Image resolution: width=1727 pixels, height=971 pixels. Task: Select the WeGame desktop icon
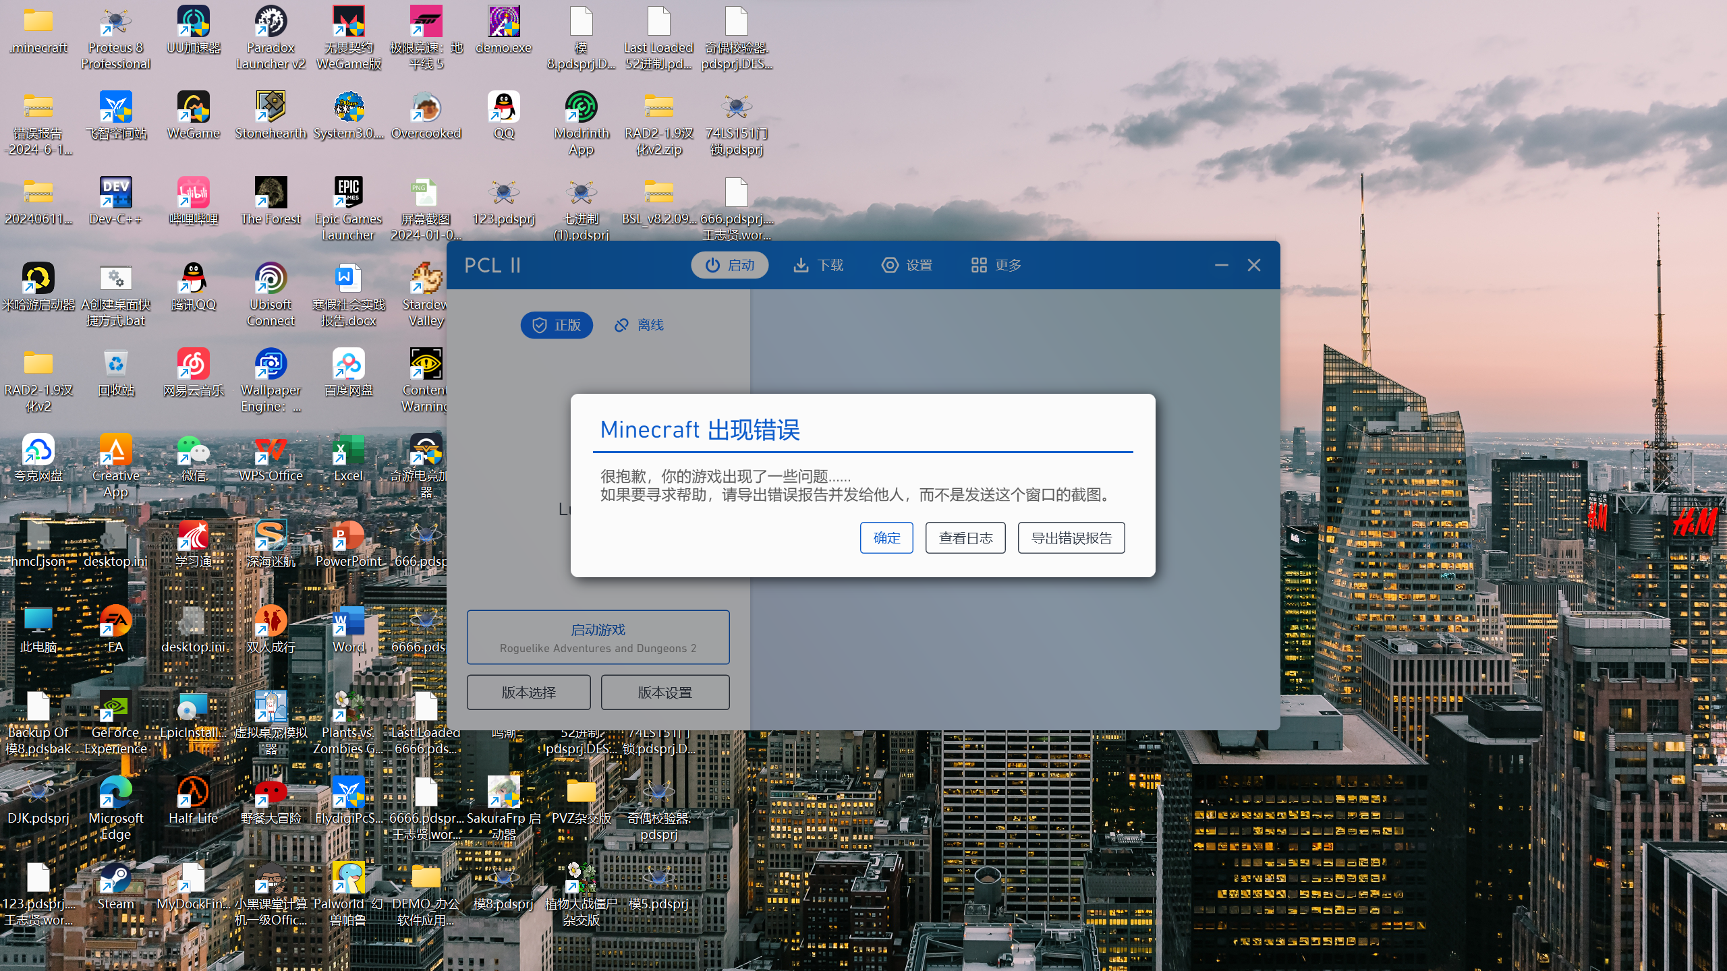194,116
